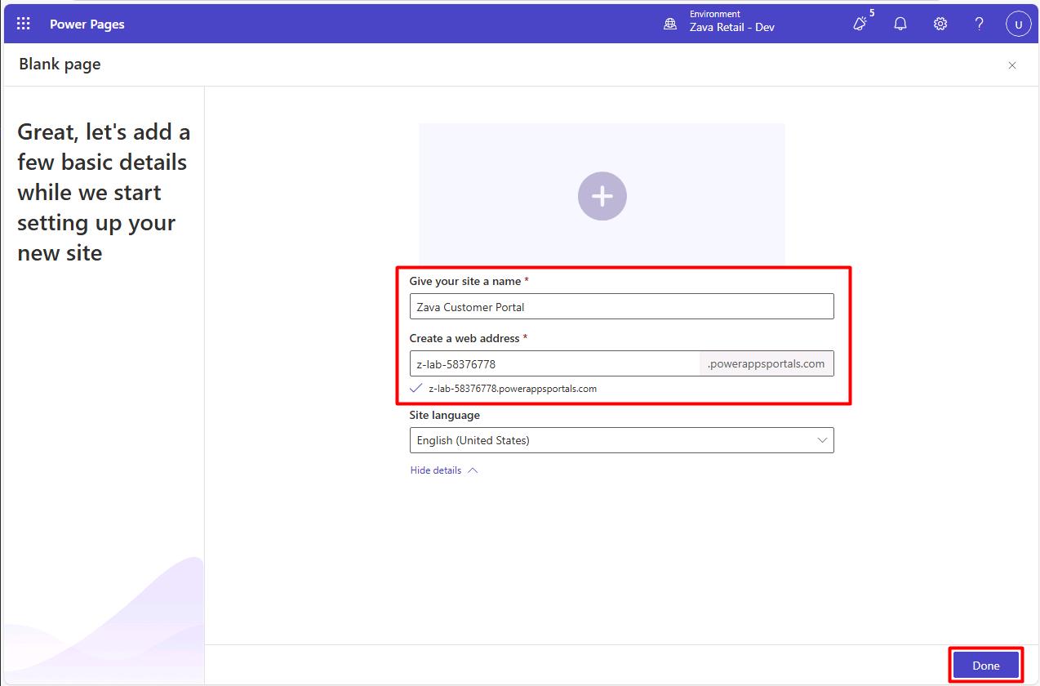Open the help question mark icon
Viewport: 1040px width, 686px height.
tap(980, 24)
